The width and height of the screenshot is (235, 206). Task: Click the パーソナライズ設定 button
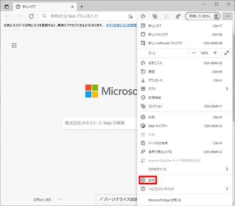click(116, 199)
